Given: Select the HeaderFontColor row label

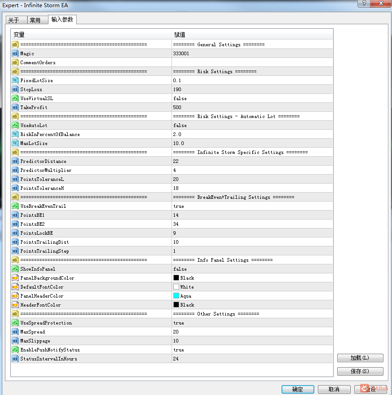Looking at the screenshot, I should 40,305.
